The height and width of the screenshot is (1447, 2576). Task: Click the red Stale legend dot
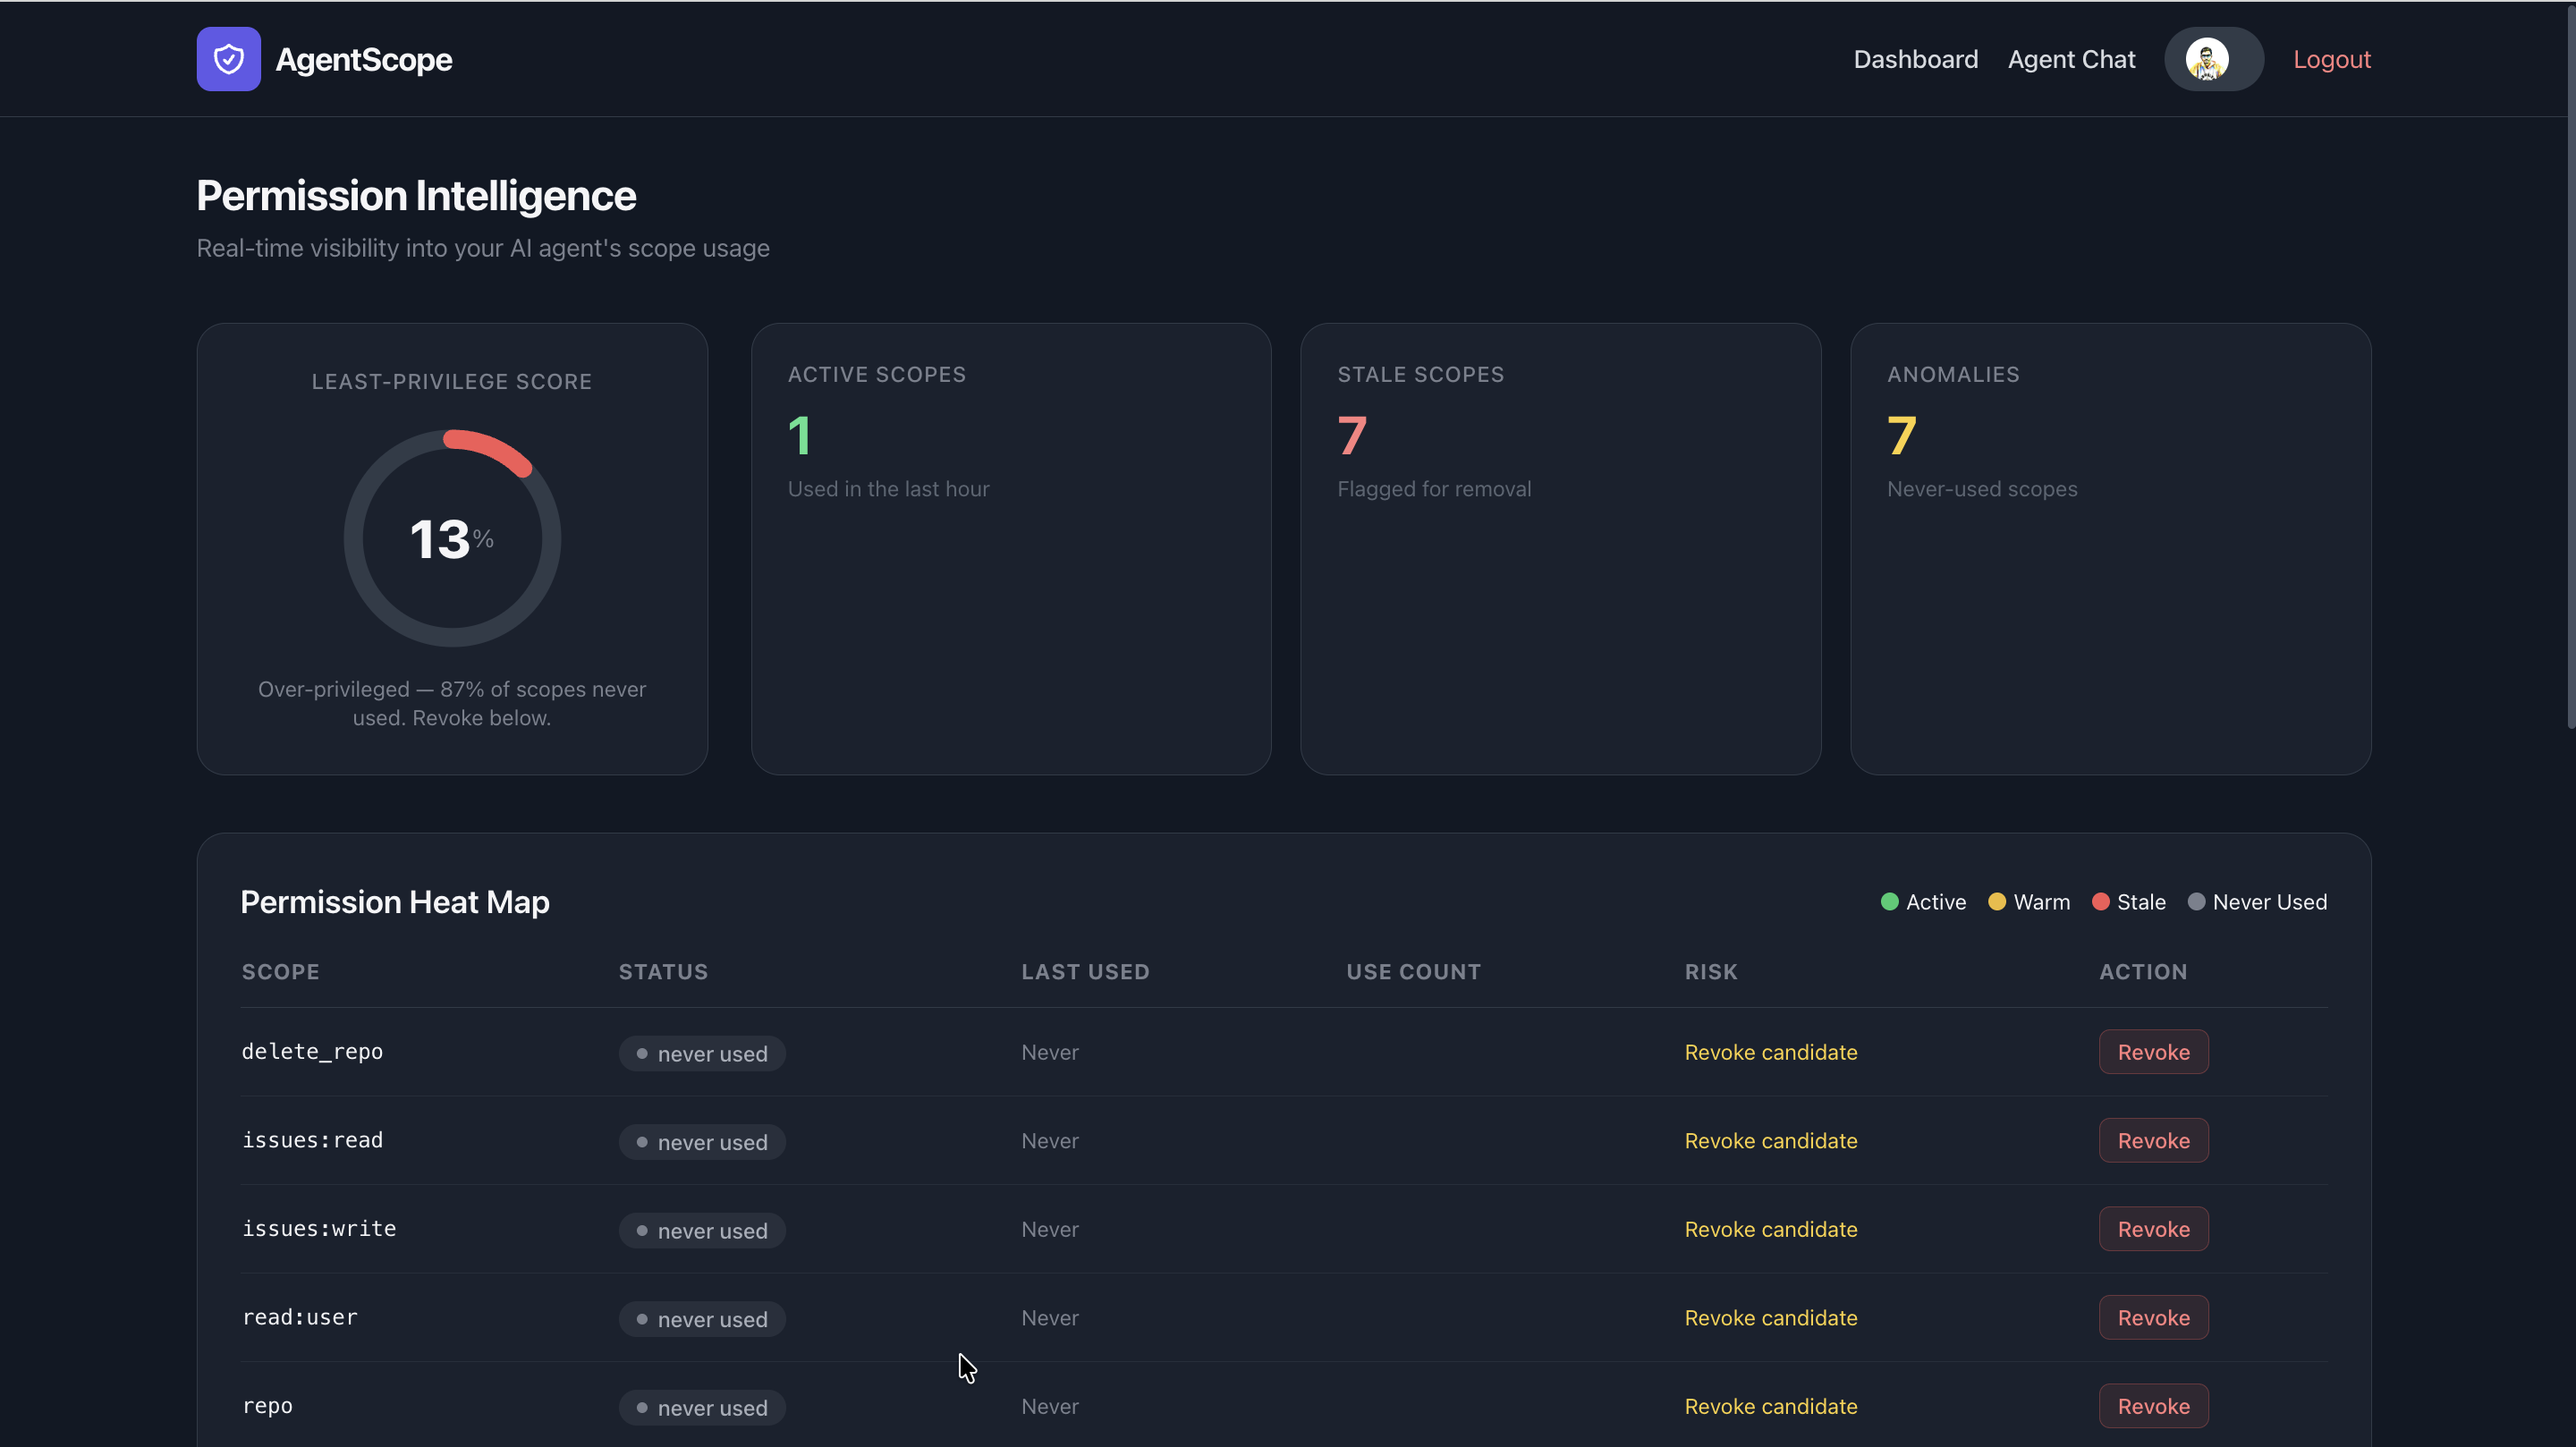point(2100,902)
